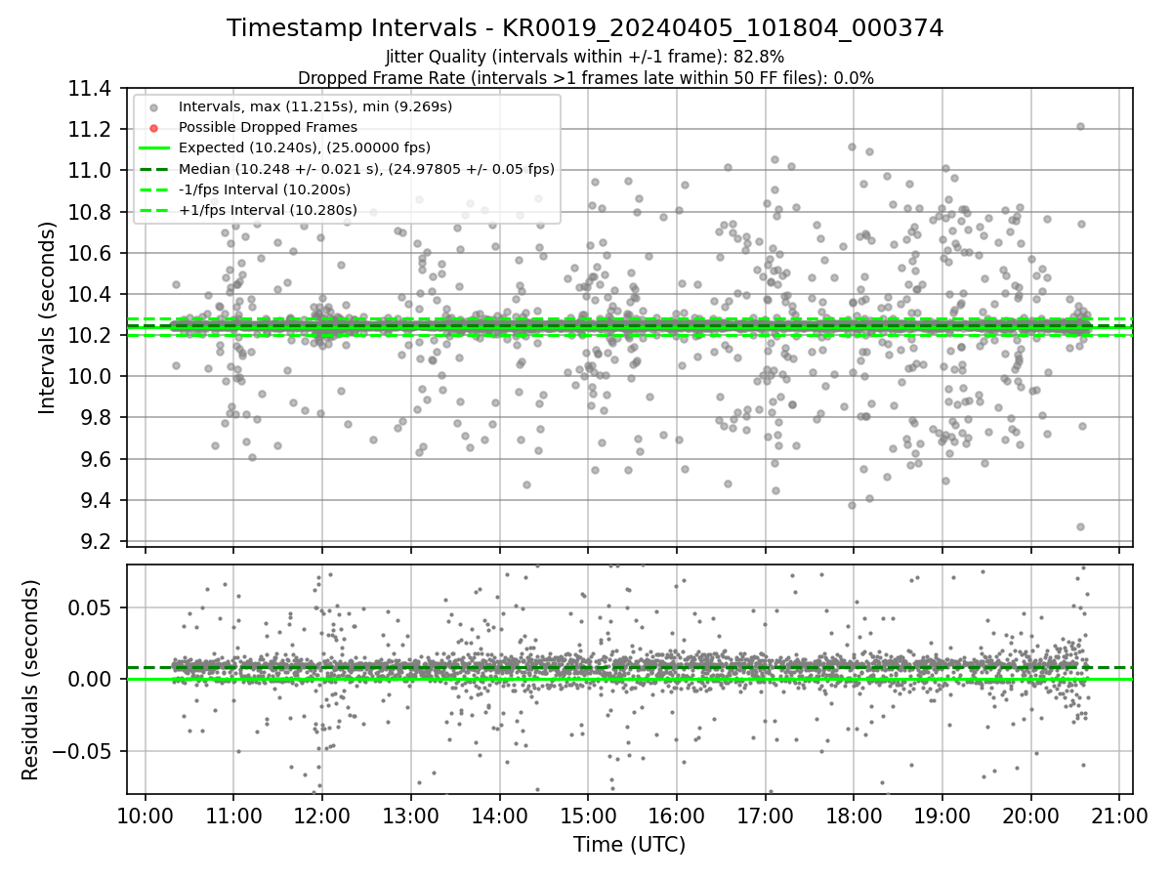Click the 9.4 y-axis tick label
The width and height of the screenshot is (1172, 879).
pyautogui.click(x=99, y=500)
